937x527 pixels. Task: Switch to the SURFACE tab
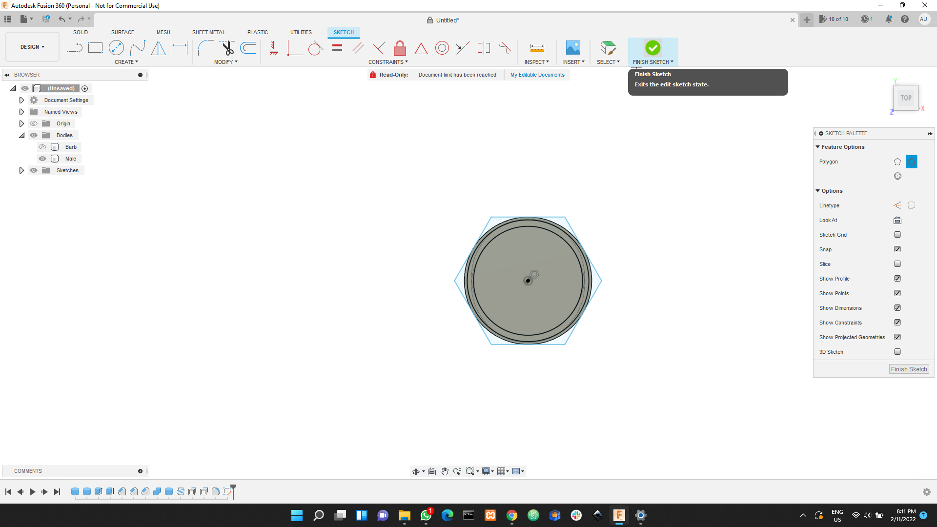pyautogui.click(x=122, y=32)
